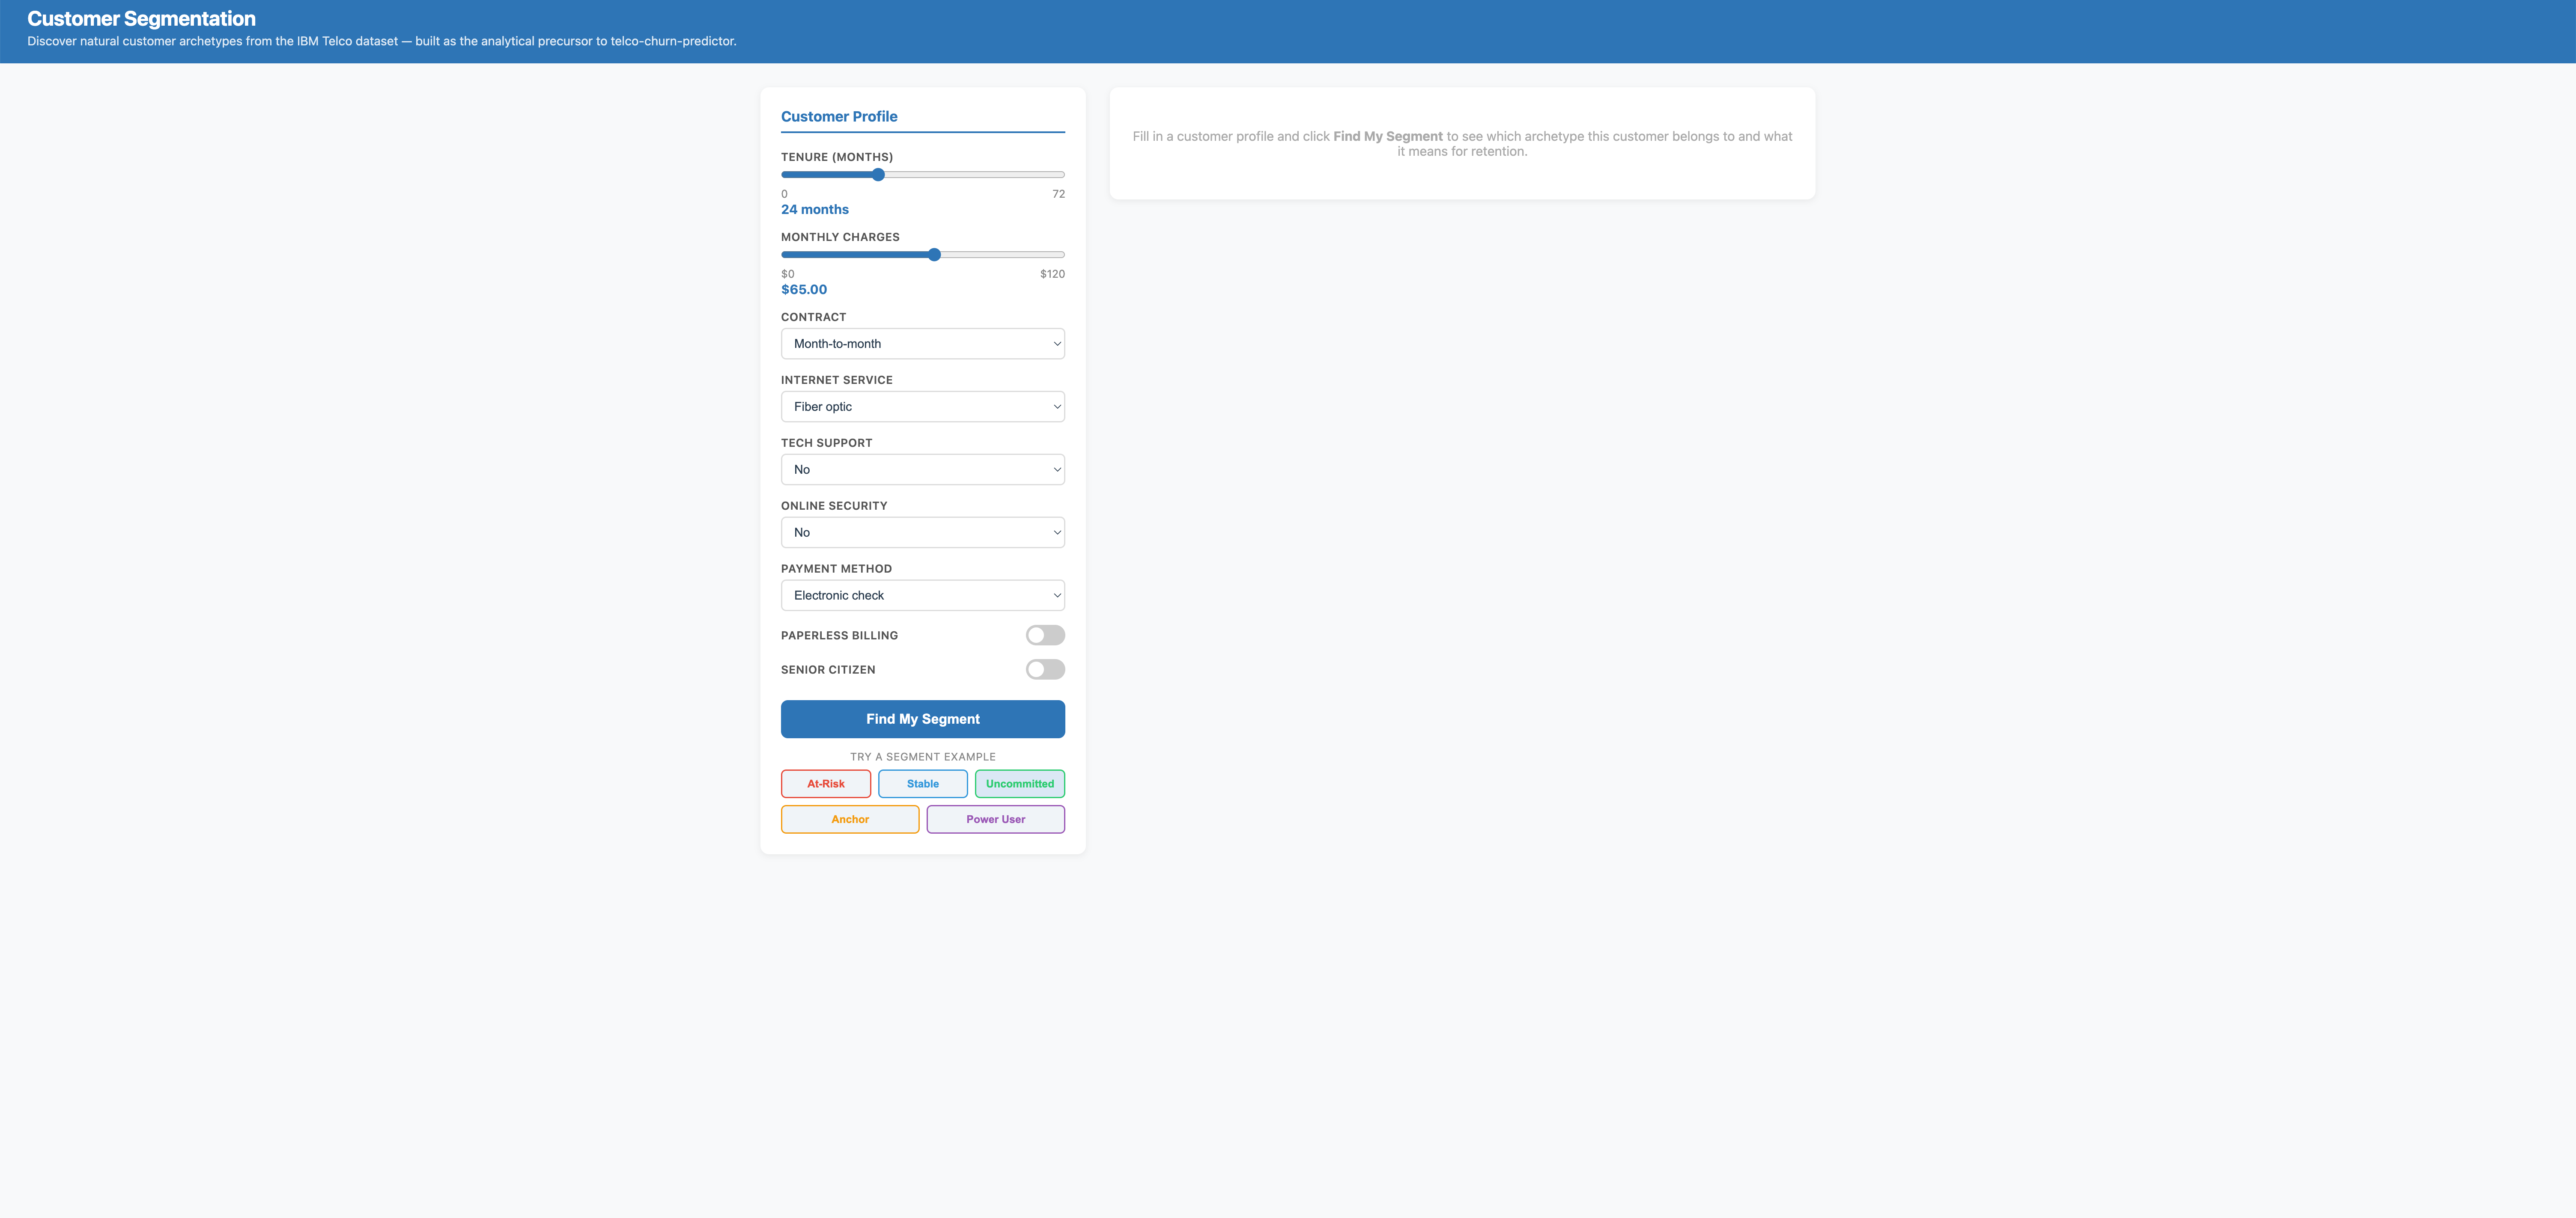Screen dimensions: 2576x1218
Task: Try the Uncommitted segment example
Action: [1019, 784]
